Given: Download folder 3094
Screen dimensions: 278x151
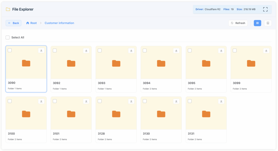Looking at the screenshot, I should 176,51.
